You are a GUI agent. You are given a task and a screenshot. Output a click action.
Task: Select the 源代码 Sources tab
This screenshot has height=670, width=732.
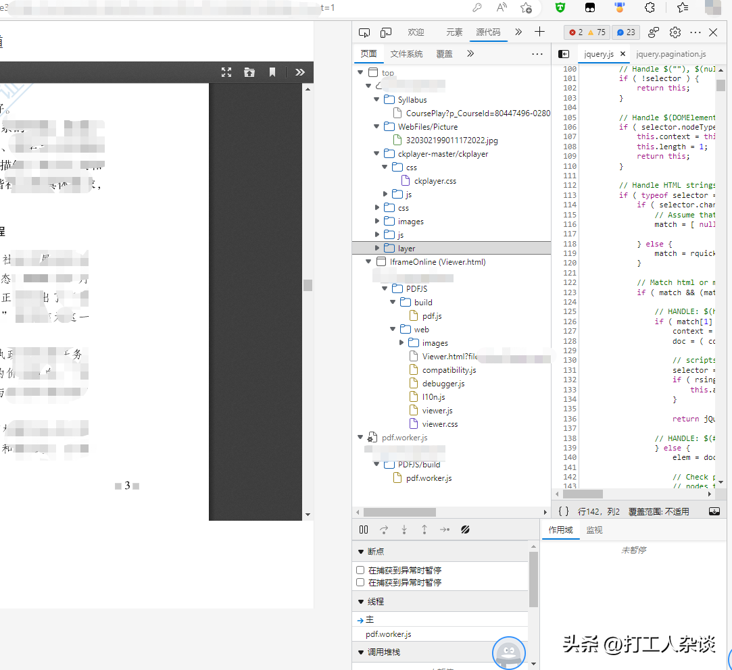(488, 32)
